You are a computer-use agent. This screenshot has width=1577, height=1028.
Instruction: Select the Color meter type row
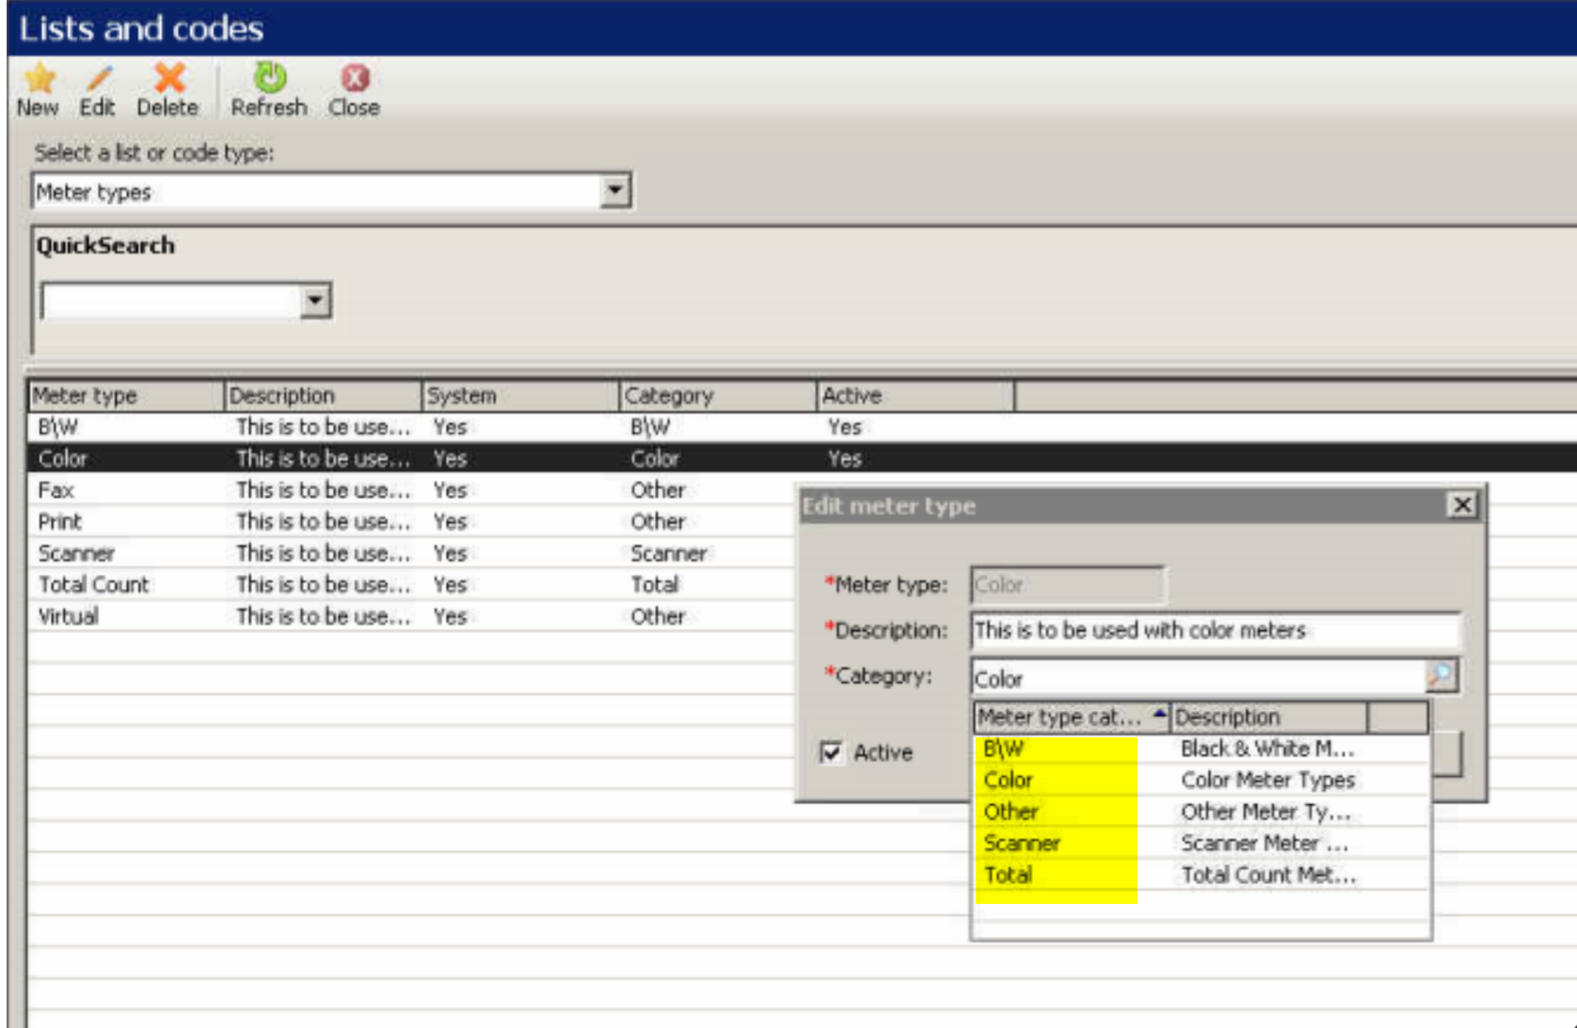click(x=802, y=459)
